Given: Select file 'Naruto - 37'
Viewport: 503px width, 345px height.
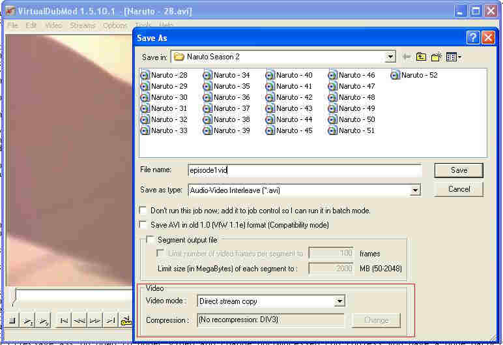Looking at the screenshot, I should (227, 108).
